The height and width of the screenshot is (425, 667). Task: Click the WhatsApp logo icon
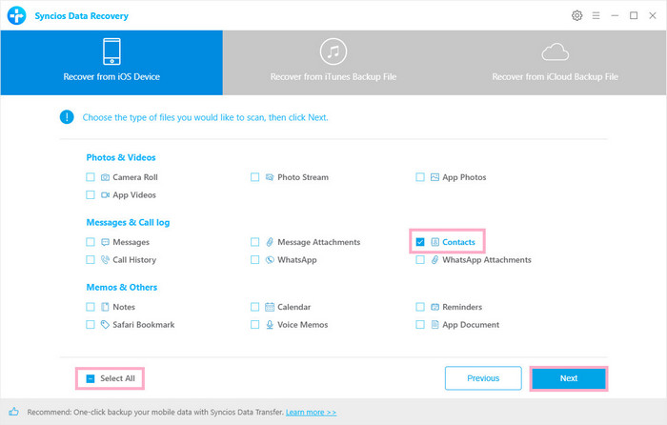click(270, 260)
